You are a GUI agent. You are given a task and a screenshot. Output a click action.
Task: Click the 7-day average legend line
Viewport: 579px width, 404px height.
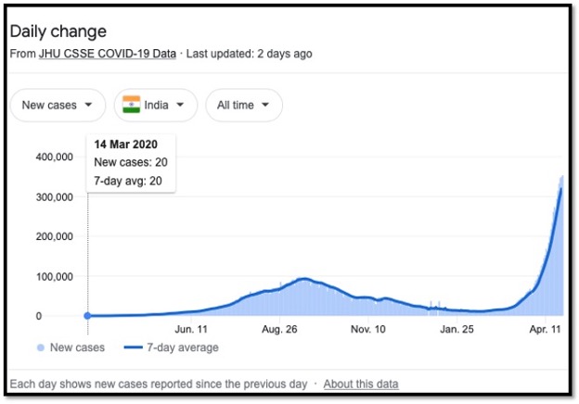133,347
